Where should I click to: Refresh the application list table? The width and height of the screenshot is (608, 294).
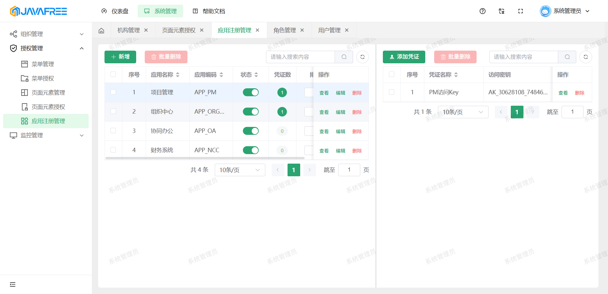pos(362,57)
